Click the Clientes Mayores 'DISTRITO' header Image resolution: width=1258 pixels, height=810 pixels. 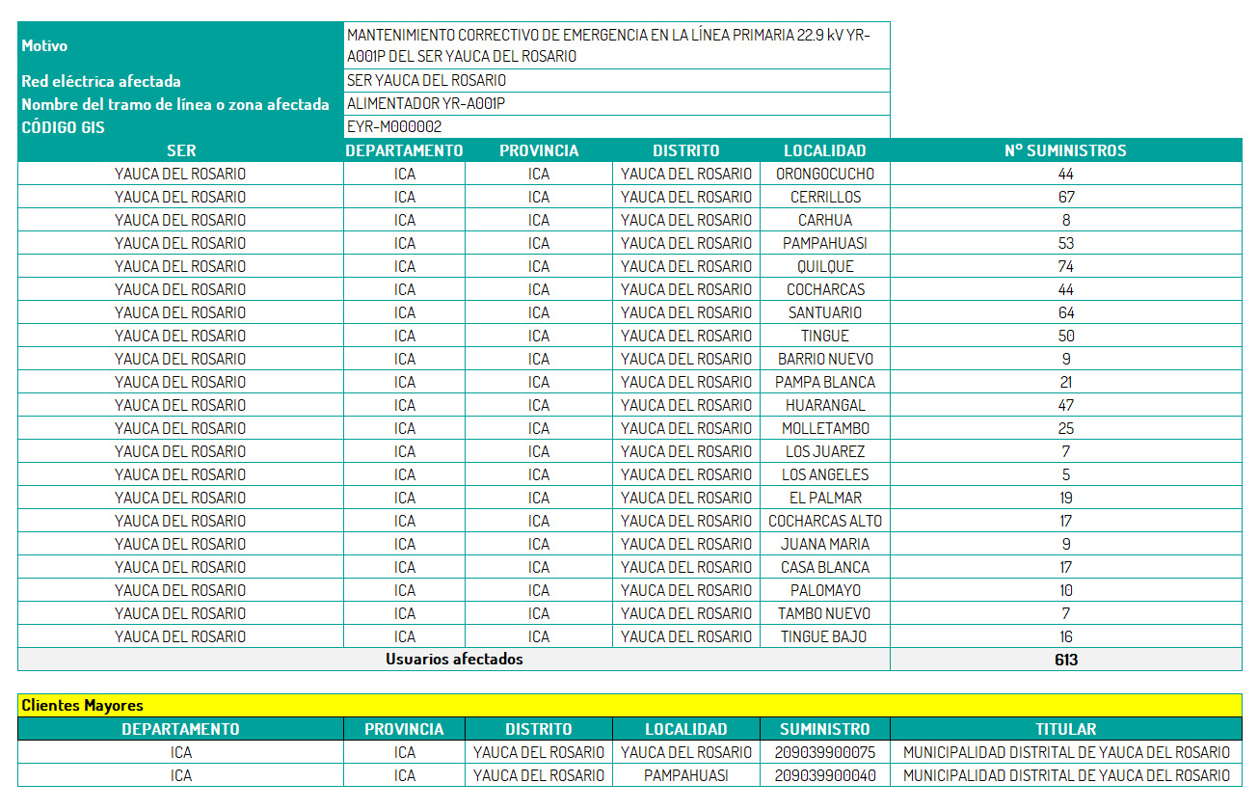(538, 729)
